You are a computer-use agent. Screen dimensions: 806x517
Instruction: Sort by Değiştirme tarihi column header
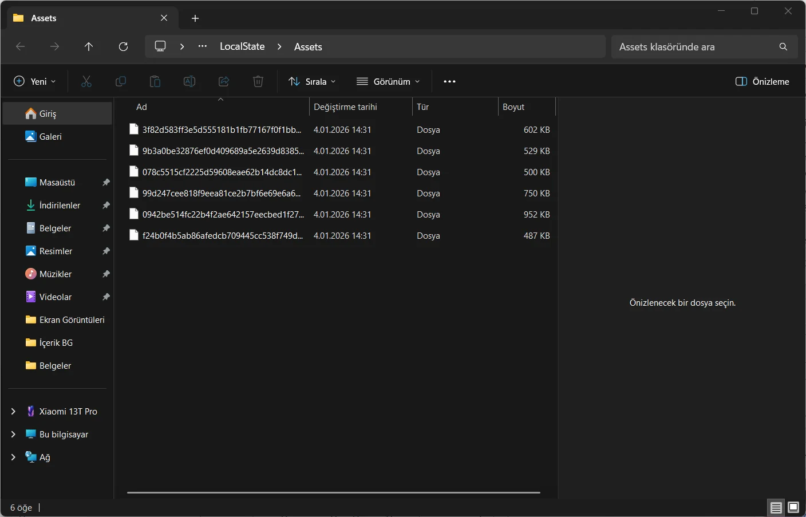[x=361, y=107]
